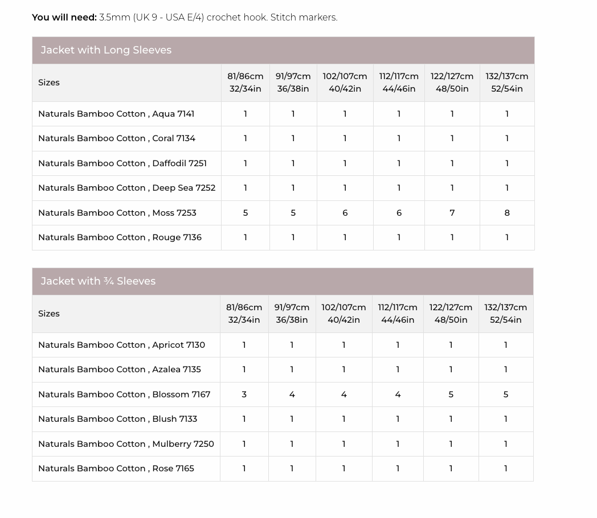Click the Azalea 7135 yarn row label
597x518 pixels.
120,369
